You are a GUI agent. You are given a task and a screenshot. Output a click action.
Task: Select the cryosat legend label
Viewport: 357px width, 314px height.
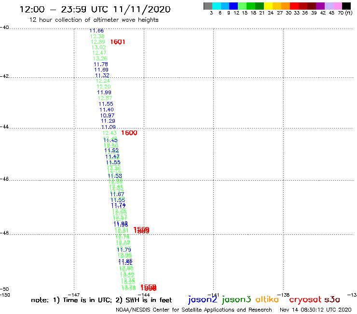click(x=305, y=300)
